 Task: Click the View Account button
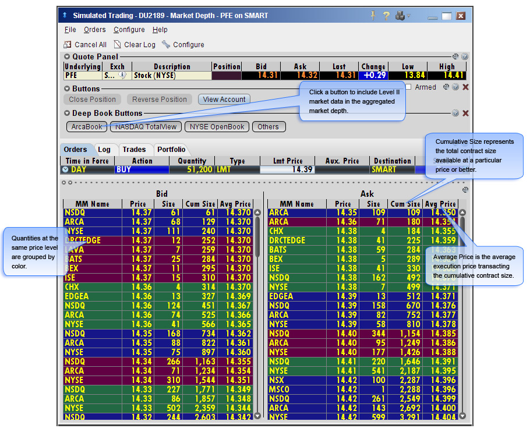tap(224, 100)
